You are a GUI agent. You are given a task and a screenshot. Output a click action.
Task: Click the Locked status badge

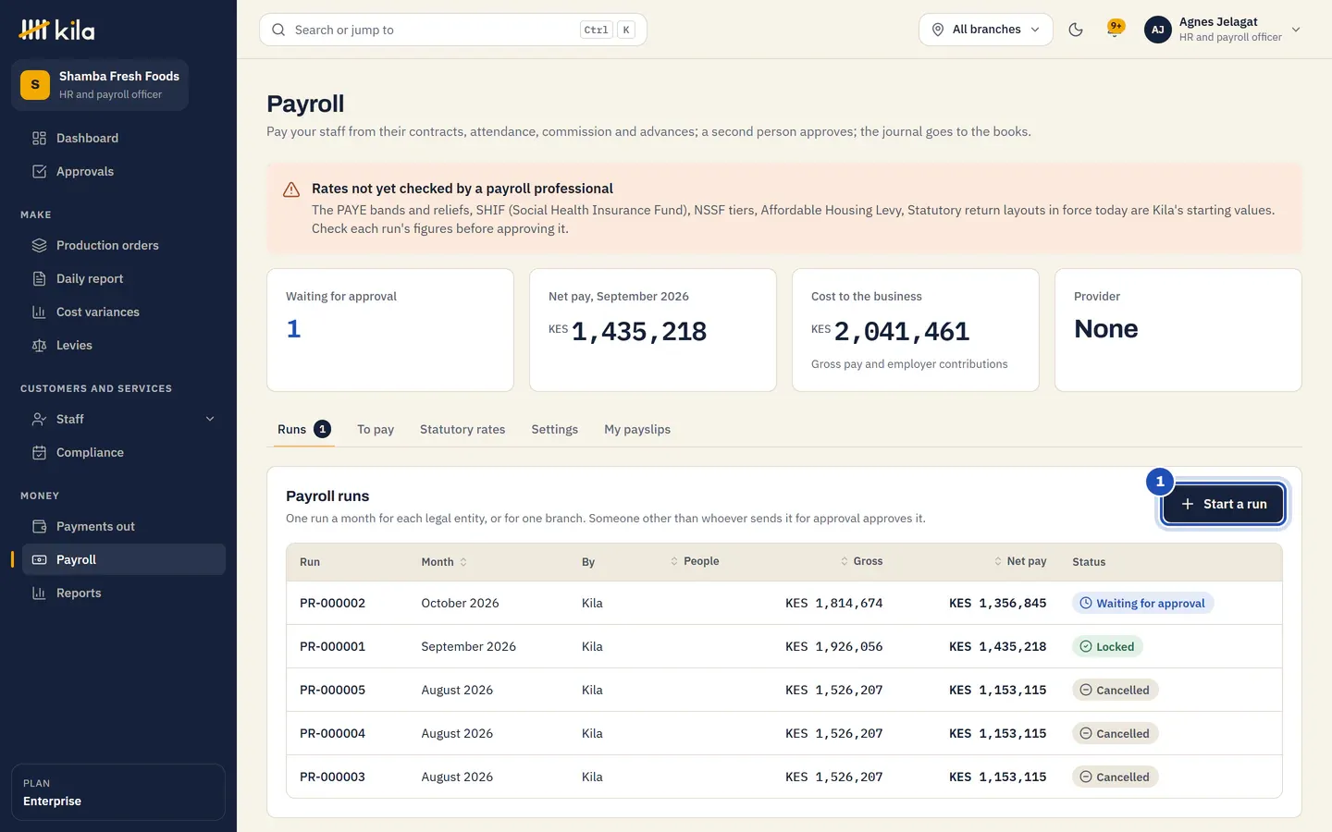click(x=1108, y=646)
